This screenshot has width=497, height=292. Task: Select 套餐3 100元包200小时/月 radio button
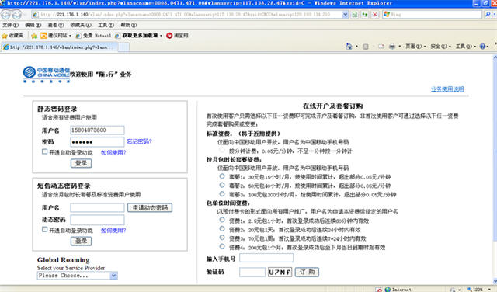[x=222, y=193]
